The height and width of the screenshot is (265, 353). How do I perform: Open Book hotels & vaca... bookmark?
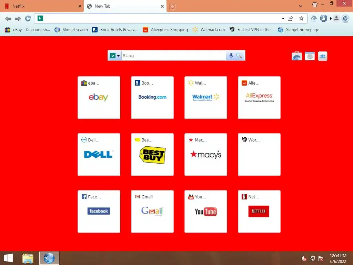(x=115, y=30)
